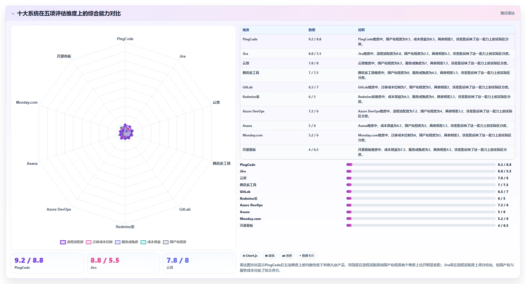The image size is (526, 284).
Task: Click the PingCode axis label on radar chart
Action: click(x=125, y=39)
